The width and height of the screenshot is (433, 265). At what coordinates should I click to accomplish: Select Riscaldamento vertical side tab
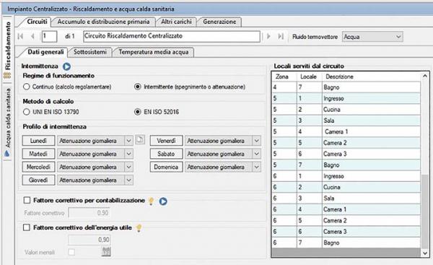pyautogui.click(x=7, y=50)
